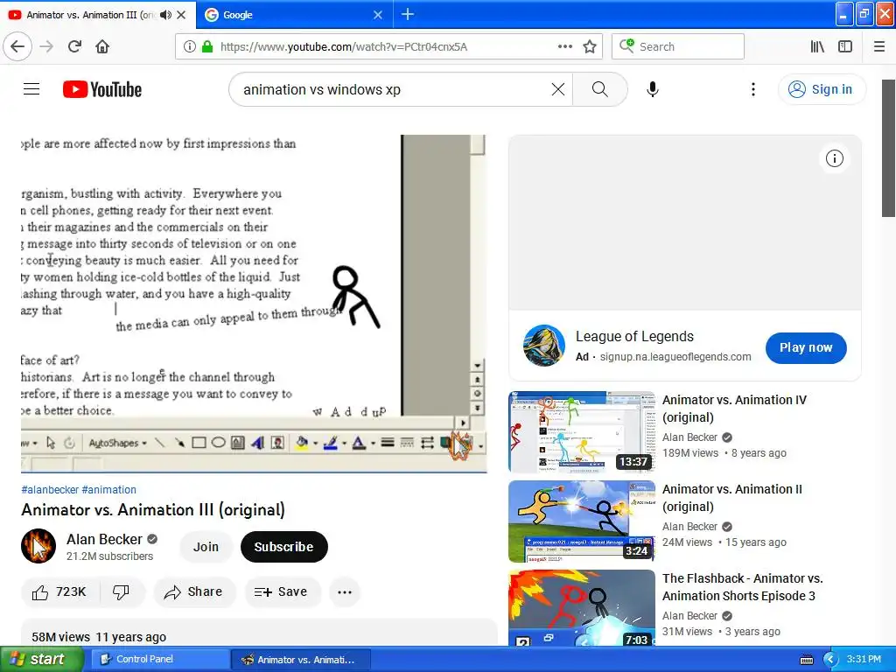Click The Flashback - Animator vs. Animation Shorts title
Image resolution: width=896 pixels, height=672 pixels.
point(742,587)
